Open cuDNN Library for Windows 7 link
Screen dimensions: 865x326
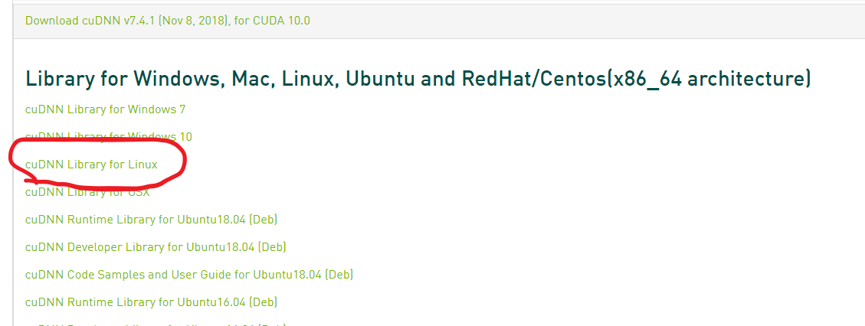[106, 109]
